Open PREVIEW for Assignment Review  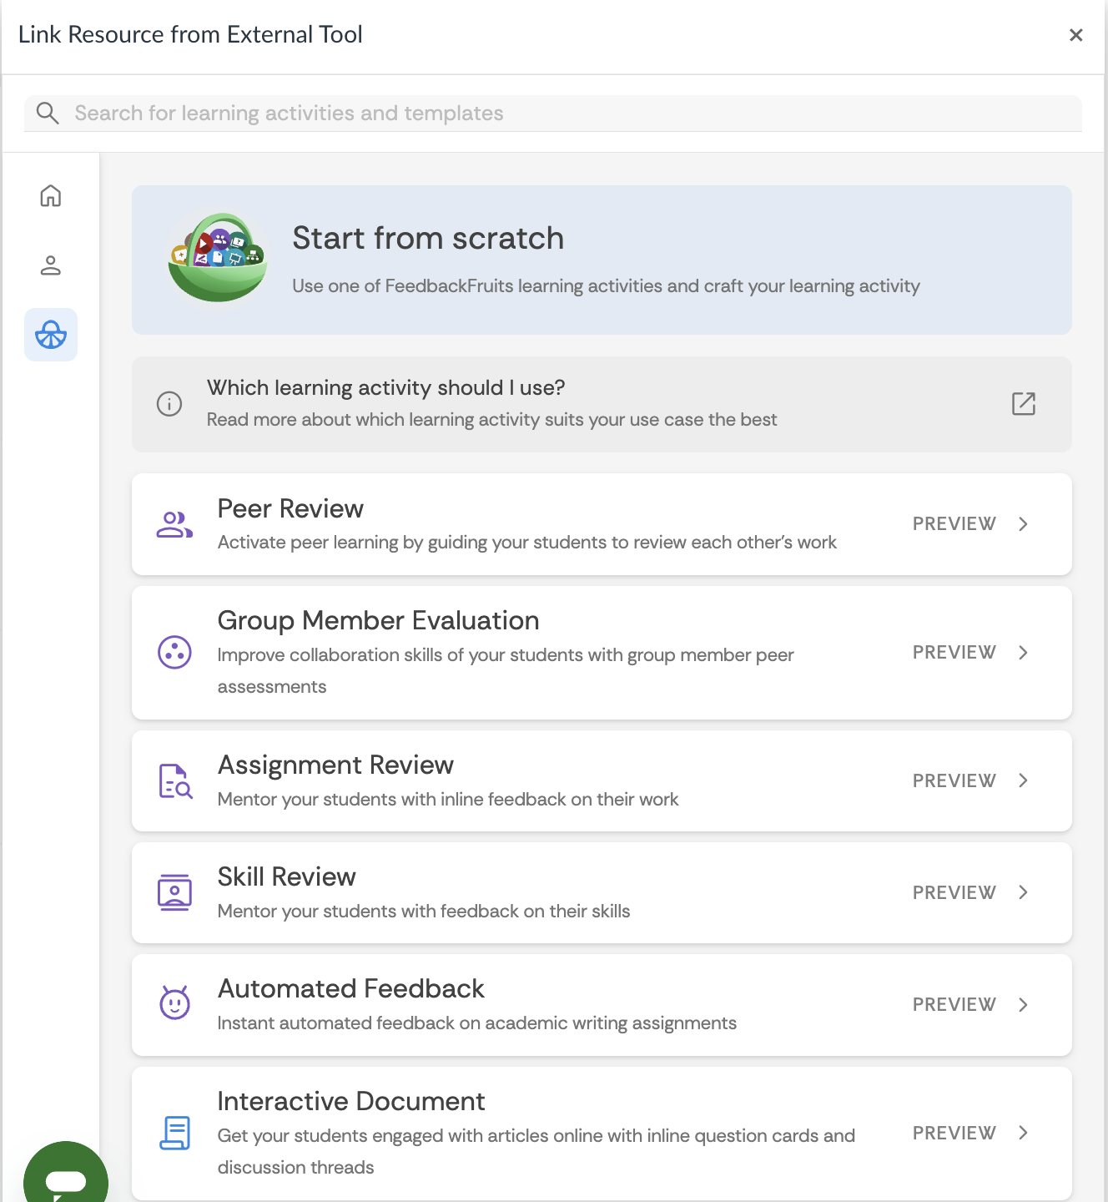[954, 780]
